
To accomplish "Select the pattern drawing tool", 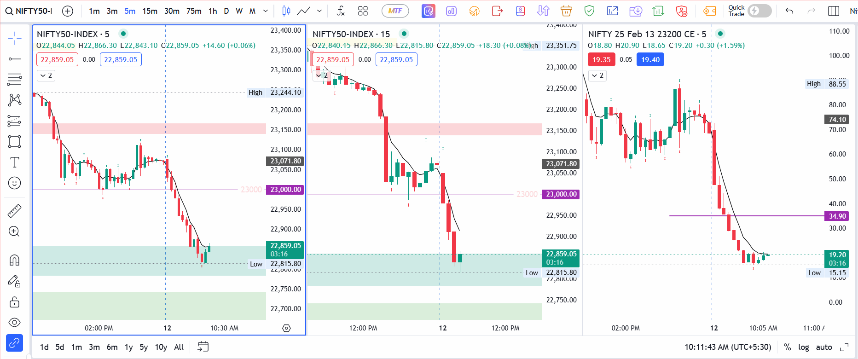I will click(x=14, y=100).
